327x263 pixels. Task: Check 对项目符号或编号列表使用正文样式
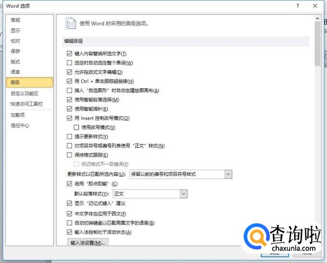pos(70,146)
